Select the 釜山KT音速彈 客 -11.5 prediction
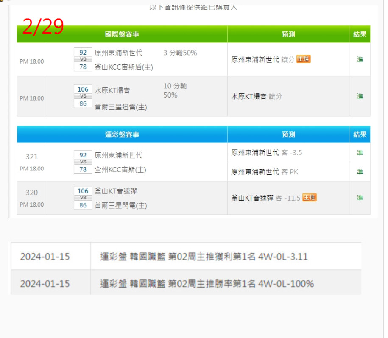 point(266,198)
